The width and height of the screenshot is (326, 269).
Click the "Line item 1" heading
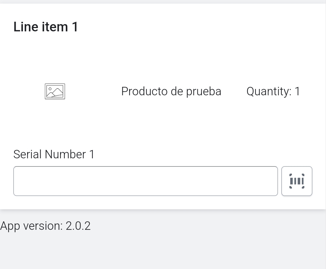tap(46, 27)
